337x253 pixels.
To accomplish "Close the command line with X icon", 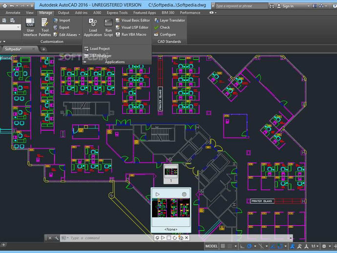I will (50, 238).
